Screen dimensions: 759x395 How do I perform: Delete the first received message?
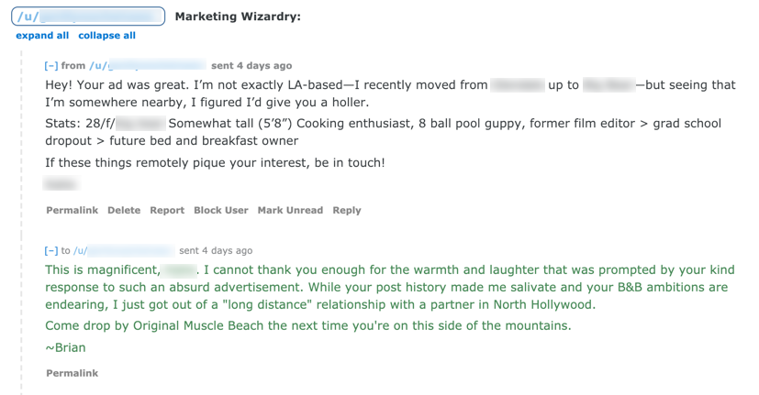coord(124,210)
